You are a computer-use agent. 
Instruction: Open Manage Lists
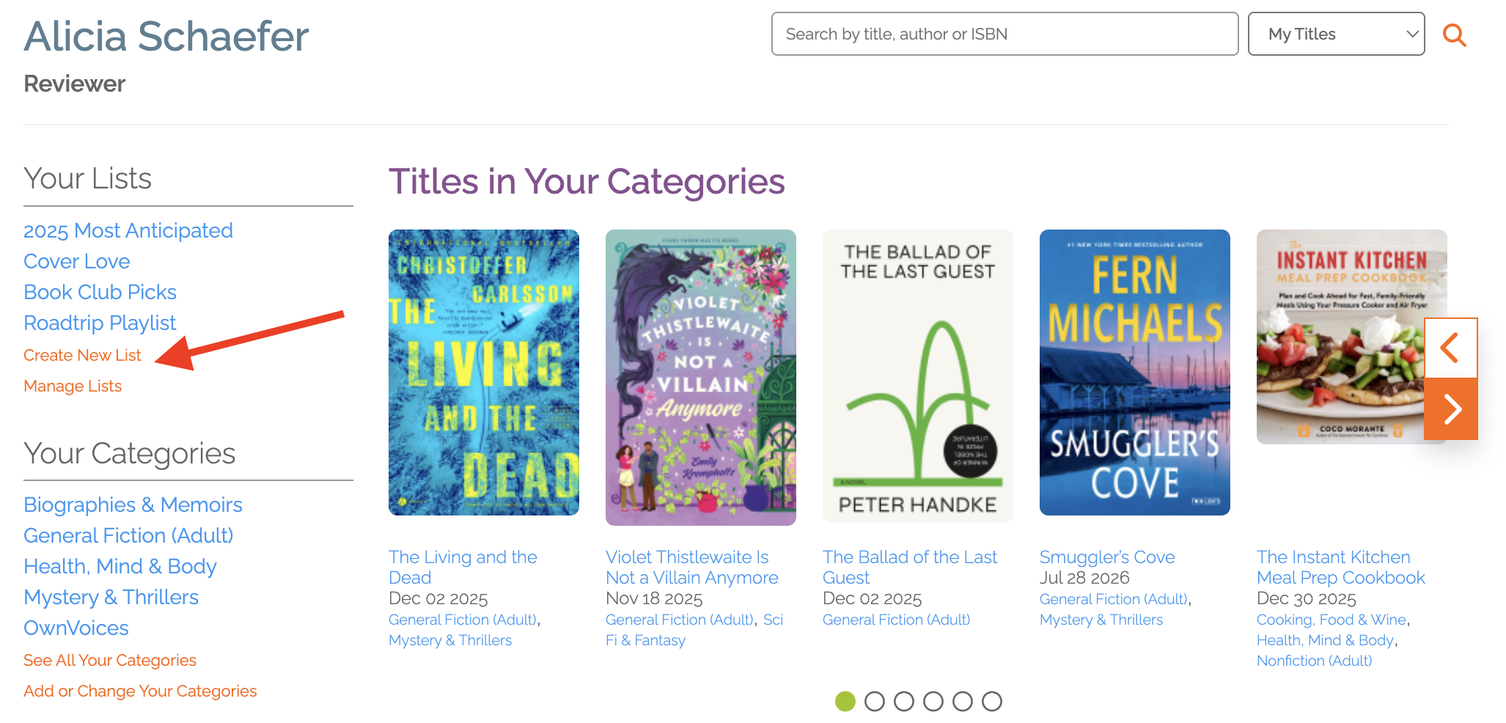click(x=73, y=386)
